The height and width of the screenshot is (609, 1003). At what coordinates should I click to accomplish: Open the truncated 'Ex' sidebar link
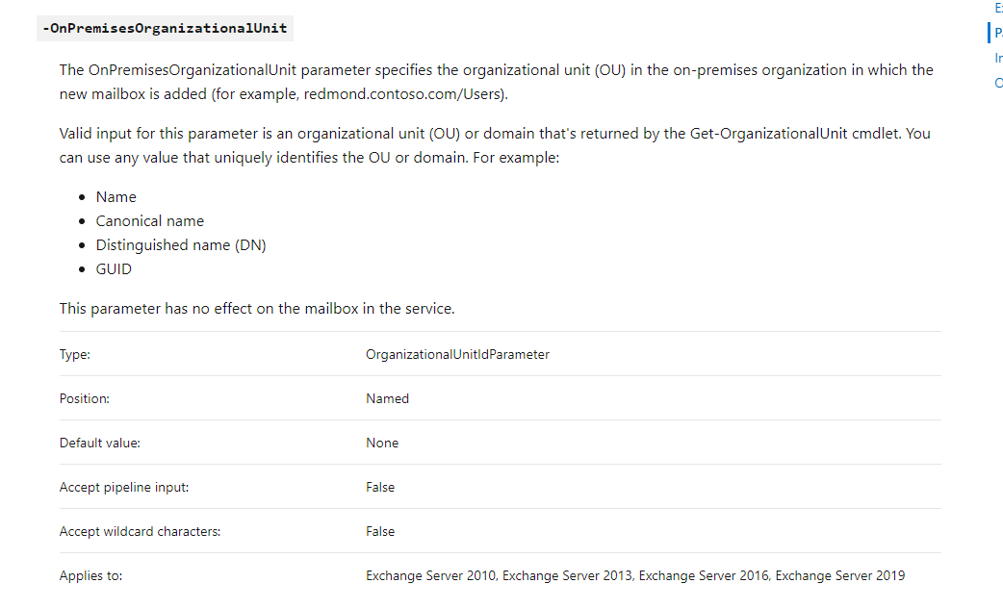(998, 9)
